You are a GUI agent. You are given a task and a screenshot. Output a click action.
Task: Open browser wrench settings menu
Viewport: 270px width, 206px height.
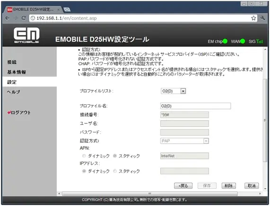[x=263, y=18]
